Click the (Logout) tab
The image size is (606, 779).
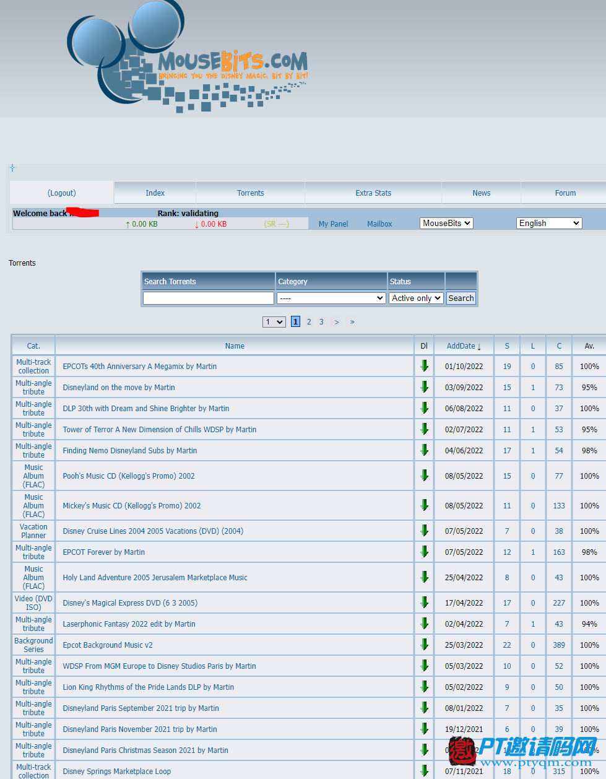[x=62, y=193]
